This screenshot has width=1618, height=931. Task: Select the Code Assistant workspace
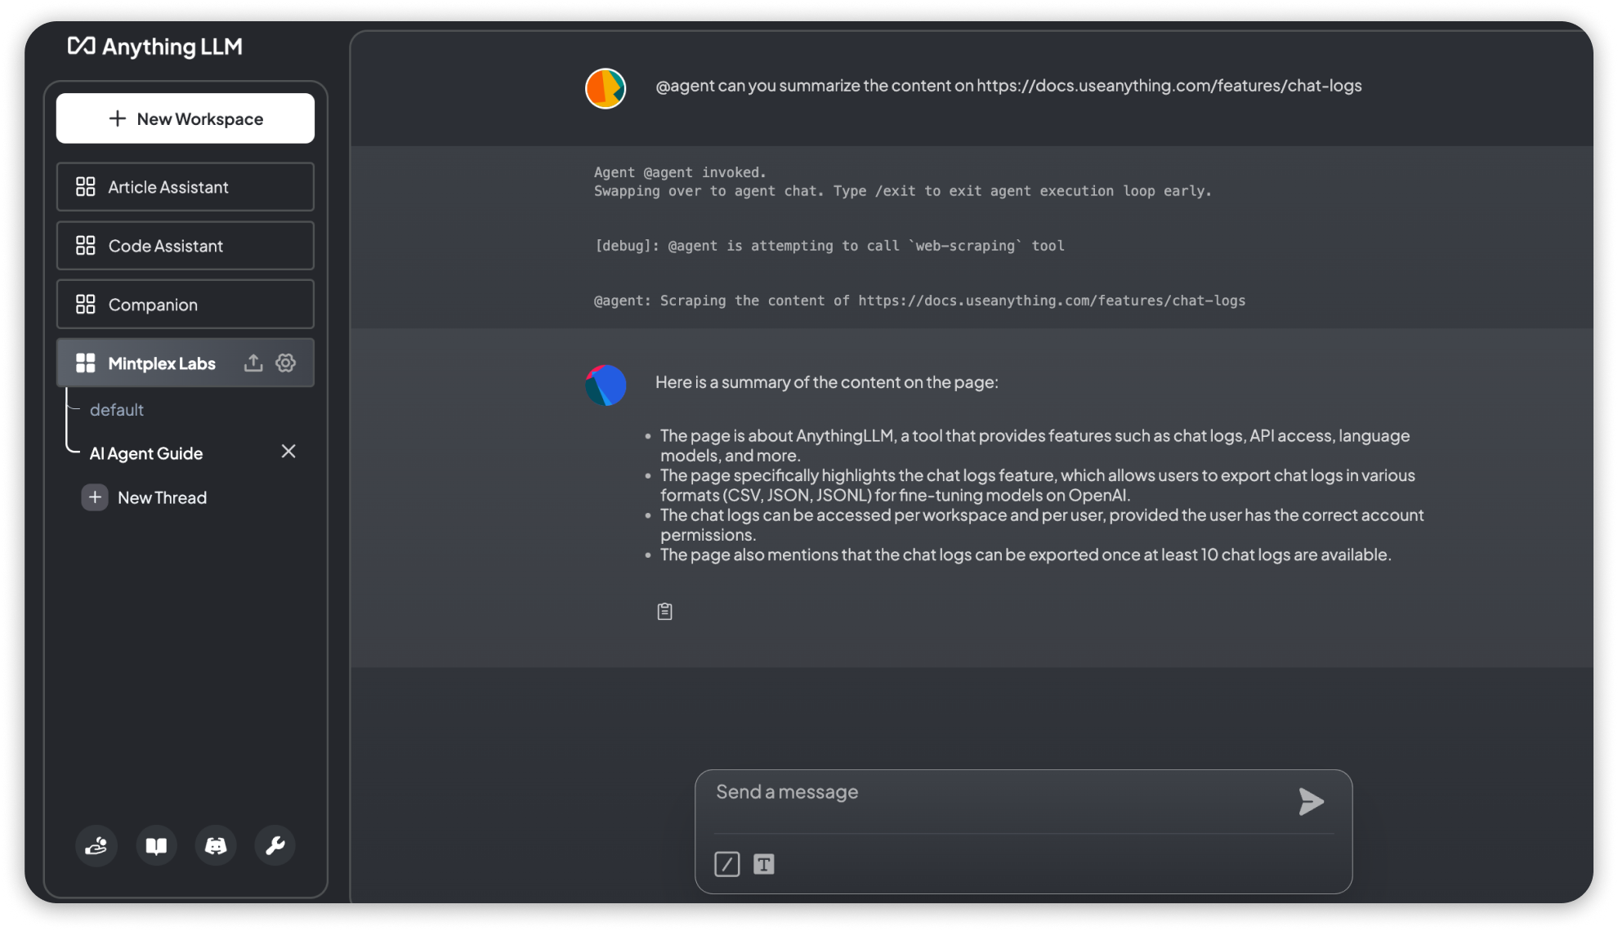point(186,246)
